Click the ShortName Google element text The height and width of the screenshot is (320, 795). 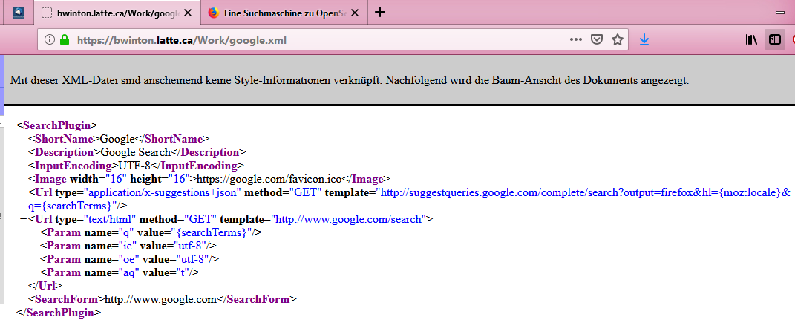[x=119, y=139]
